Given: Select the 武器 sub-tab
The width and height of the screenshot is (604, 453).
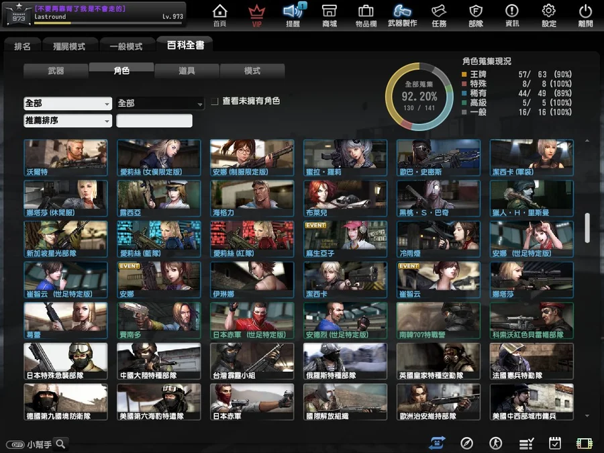Looking at the screenshot, I should 56,71.
